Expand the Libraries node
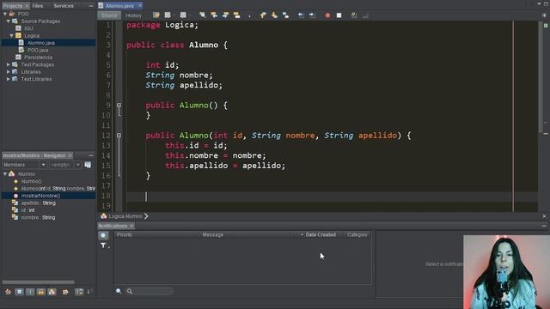 [9, 72]
